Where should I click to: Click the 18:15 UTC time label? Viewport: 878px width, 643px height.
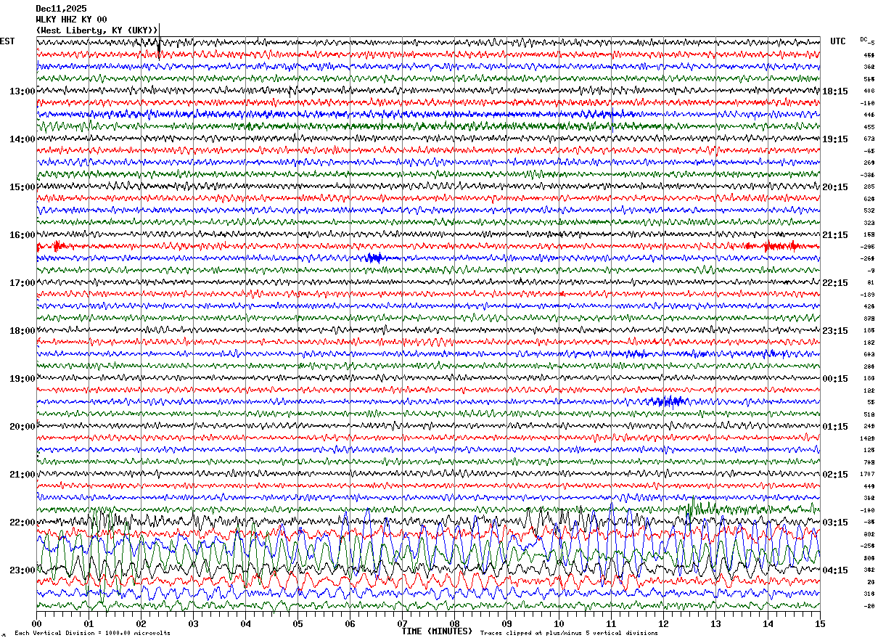pyautogui.click(x=835, y=91)
